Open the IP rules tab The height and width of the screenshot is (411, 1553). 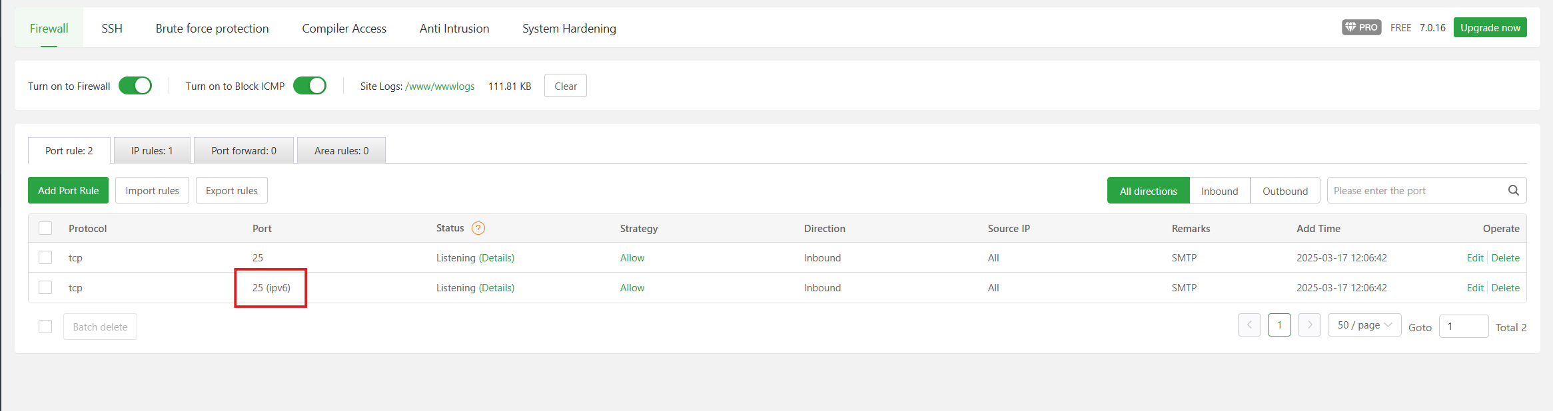click(152, 150)
